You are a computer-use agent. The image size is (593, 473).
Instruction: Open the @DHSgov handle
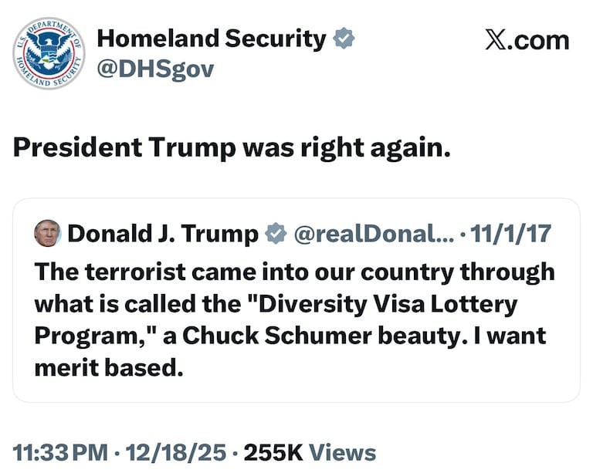point(154,69)
